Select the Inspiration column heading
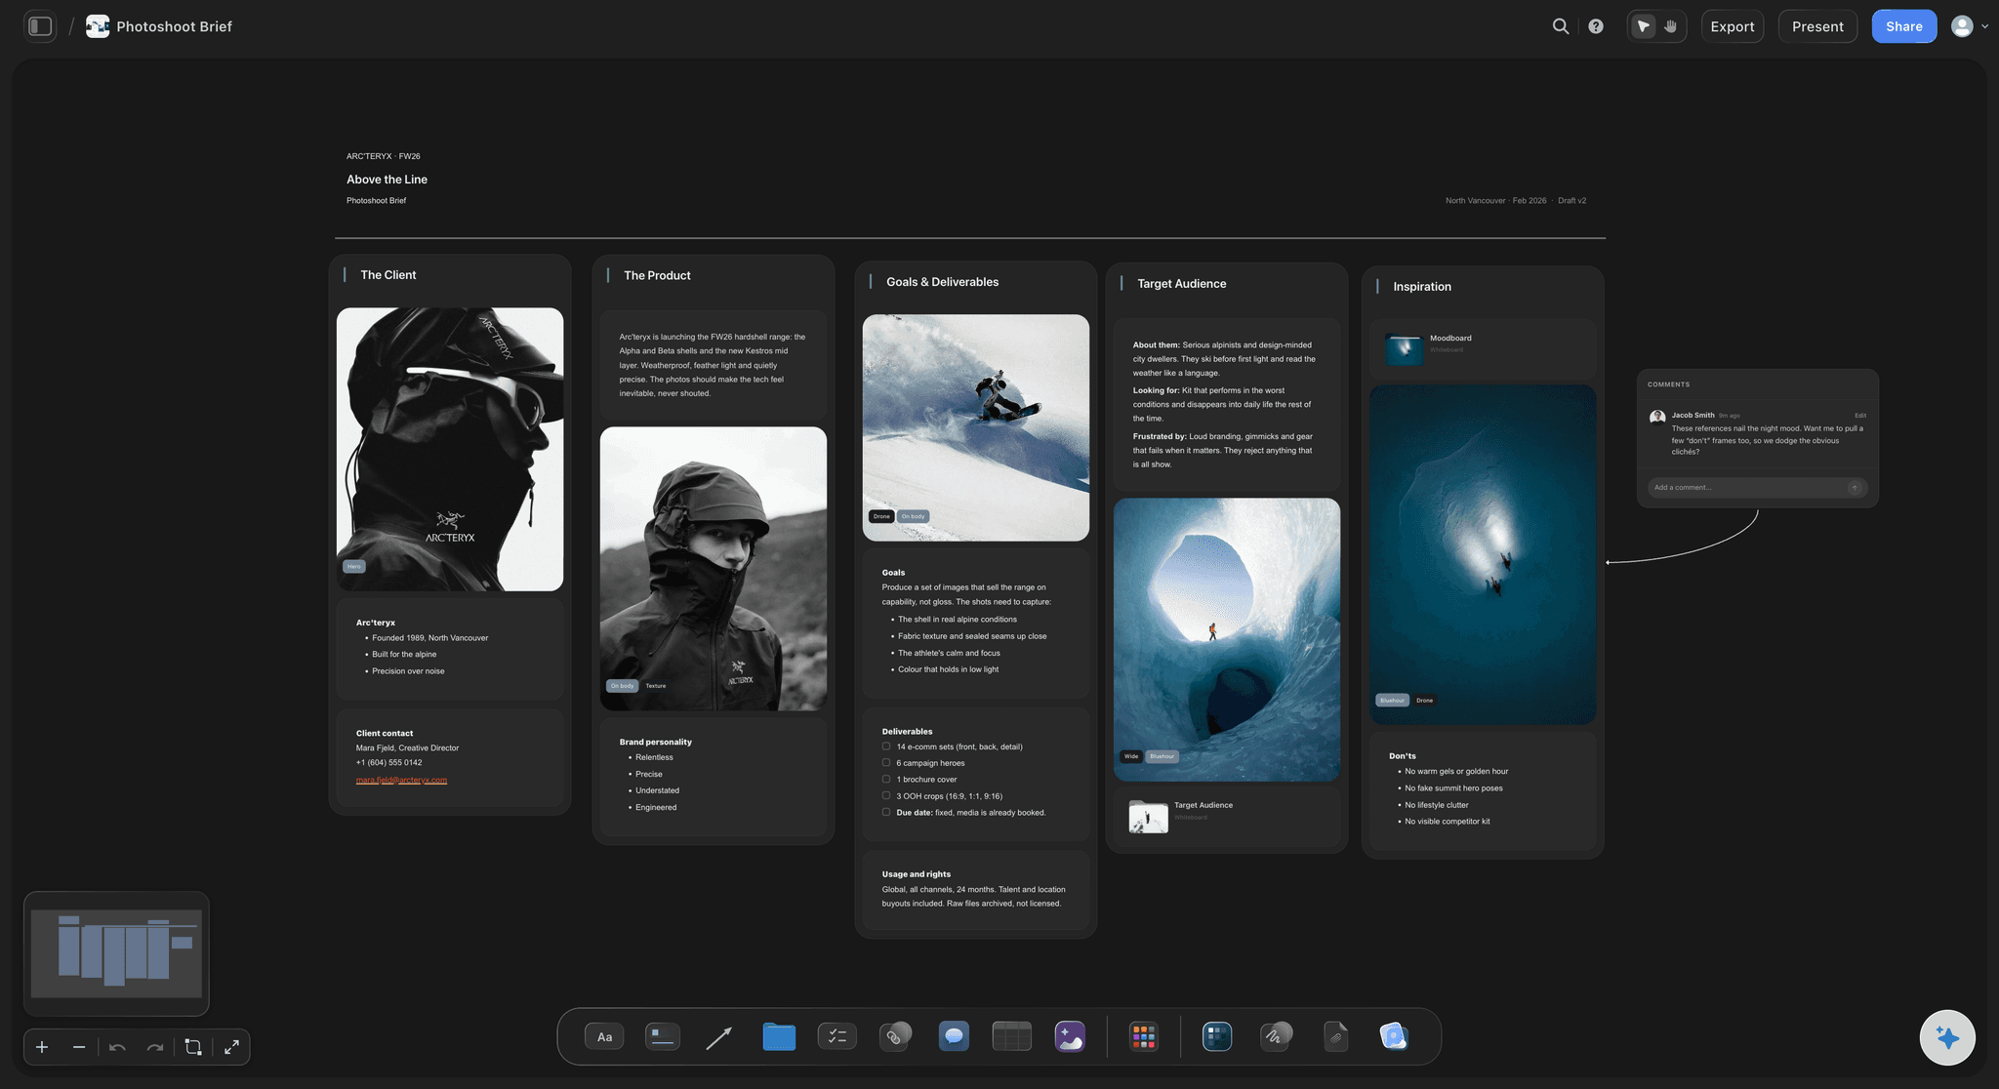Image resolution: width=1999 pixels, height=1089 pixels. (x=1422, y=287)
